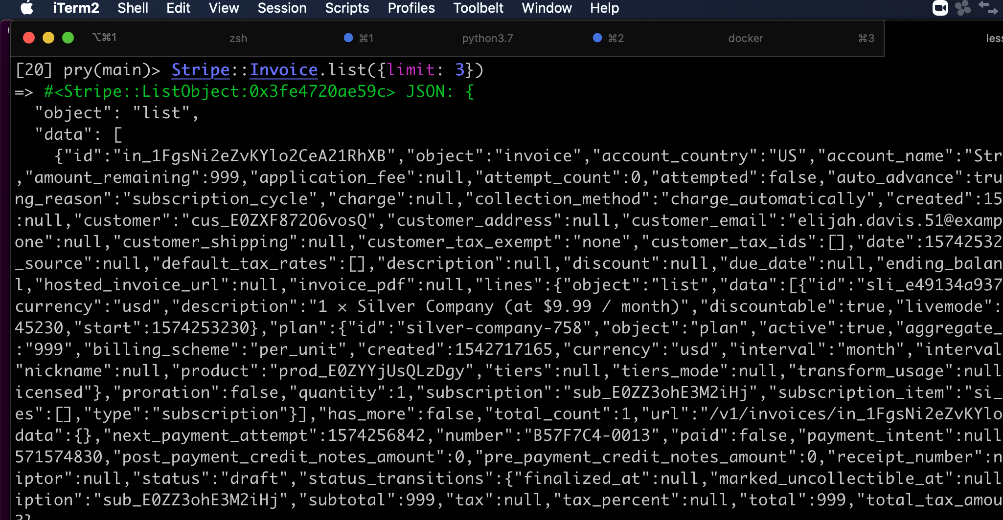Image resolution: width=1003 pixels, height=520 pixels.
Task: Switch to the python3.7 tab
Action: 487,38
